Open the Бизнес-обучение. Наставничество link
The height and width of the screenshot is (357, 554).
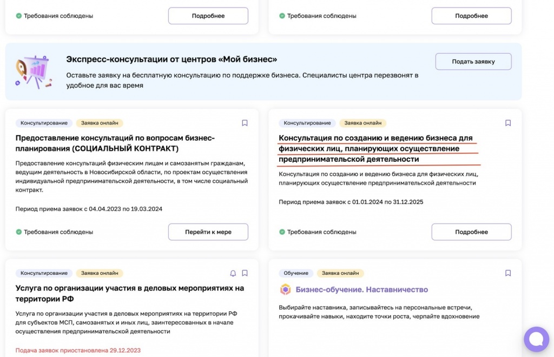[361, 289]
